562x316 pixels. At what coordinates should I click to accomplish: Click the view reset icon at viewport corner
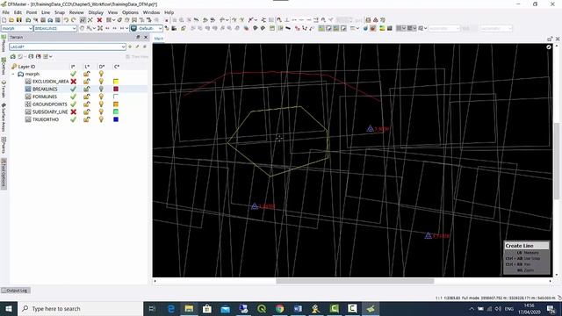(x=548, y=47)
